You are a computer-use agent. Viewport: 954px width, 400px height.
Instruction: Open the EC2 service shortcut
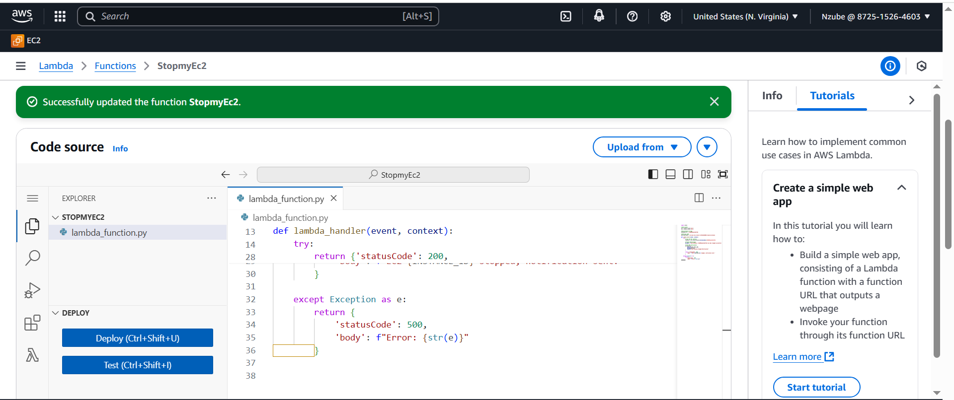click(x=26, y=40)
